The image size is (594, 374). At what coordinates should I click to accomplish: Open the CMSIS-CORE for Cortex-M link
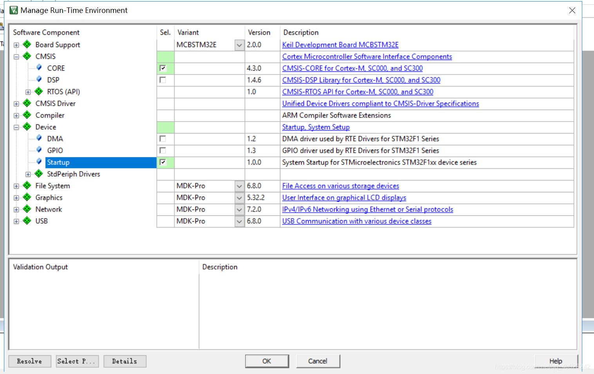(352, 68)
